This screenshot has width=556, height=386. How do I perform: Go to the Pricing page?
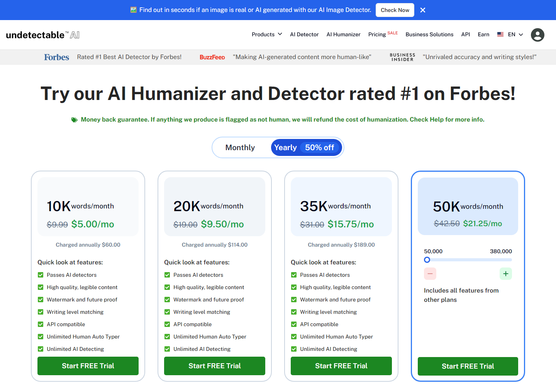tap(377, 34)
